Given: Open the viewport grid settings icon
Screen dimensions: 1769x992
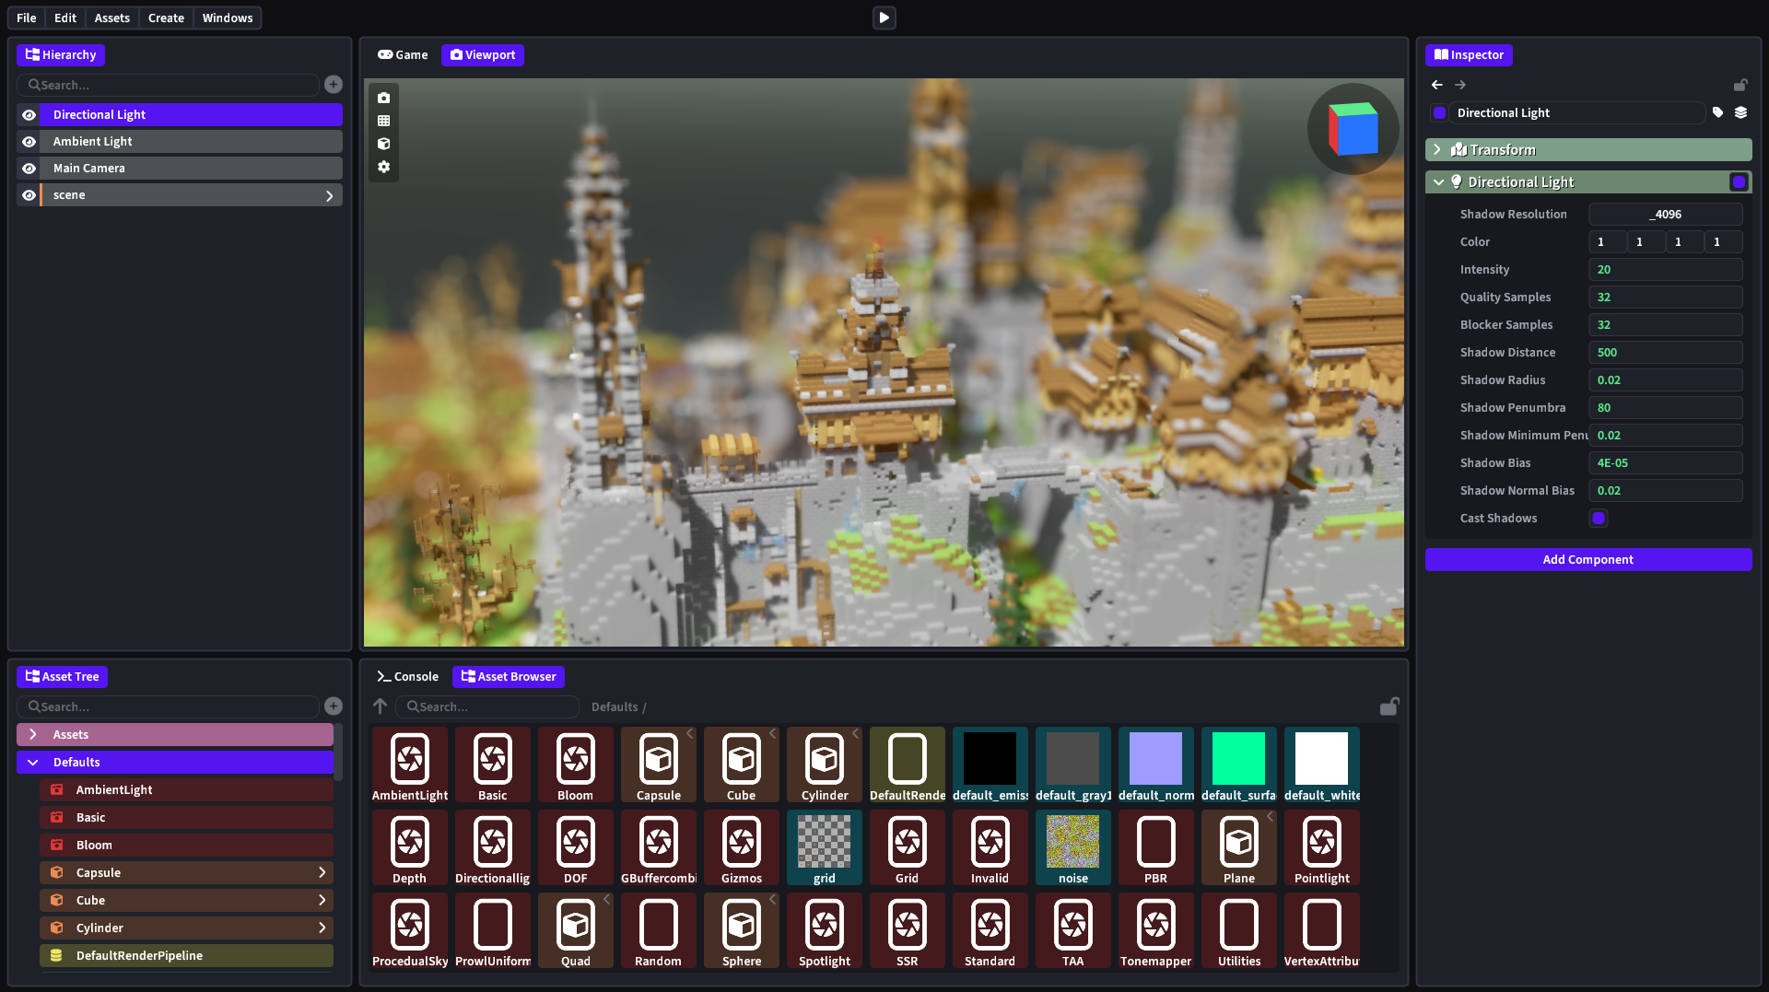Looking at the screenshot, I should [383, 121].
